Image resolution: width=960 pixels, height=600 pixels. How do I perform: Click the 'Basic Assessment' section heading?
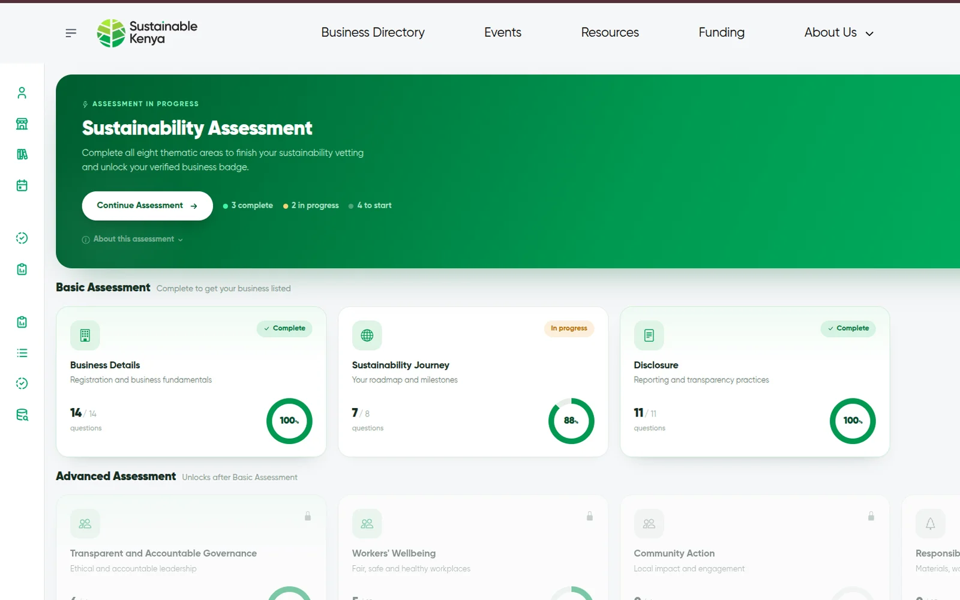[x=103, y=287]
